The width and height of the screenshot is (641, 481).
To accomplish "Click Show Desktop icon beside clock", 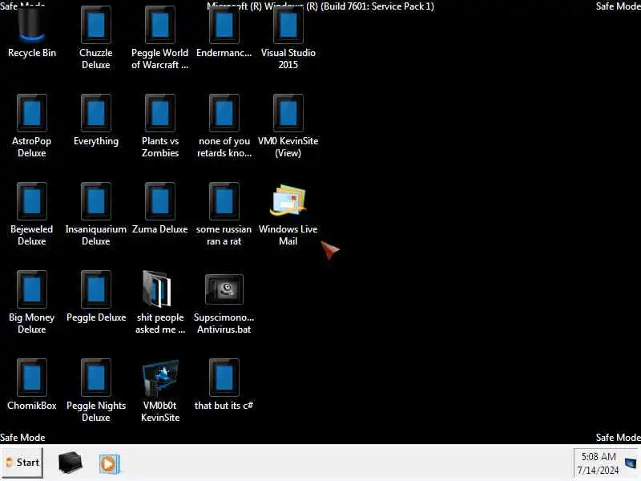I will [631, 463].
